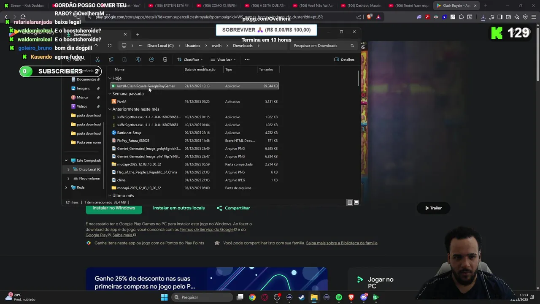This screenshot has height=304, width=540.
Task: Open Imagens in Explorer sidebar
Action: (83, 89)
